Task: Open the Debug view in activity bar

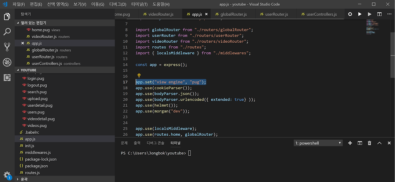Action: (x=7, y=62)
